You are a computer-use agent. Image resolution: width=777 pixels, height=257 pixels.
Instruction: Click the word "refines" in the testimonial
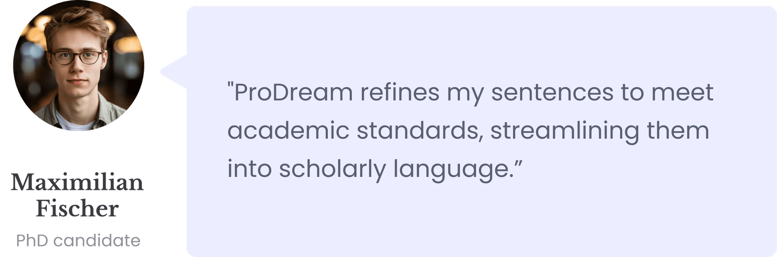[400, 92]
